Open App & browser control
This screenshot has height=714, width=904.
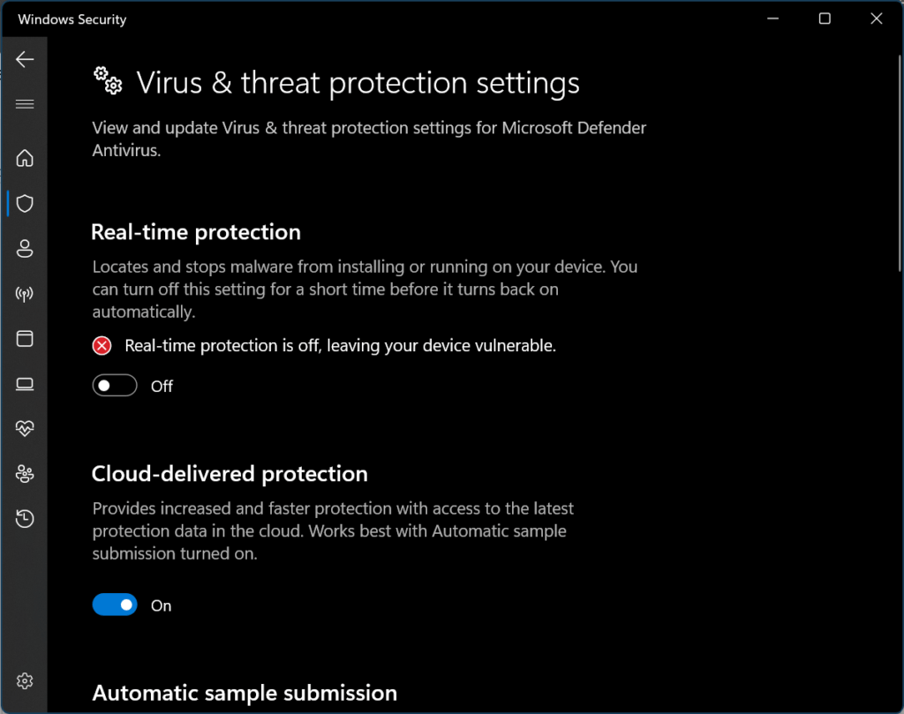[x=24, y=339]
